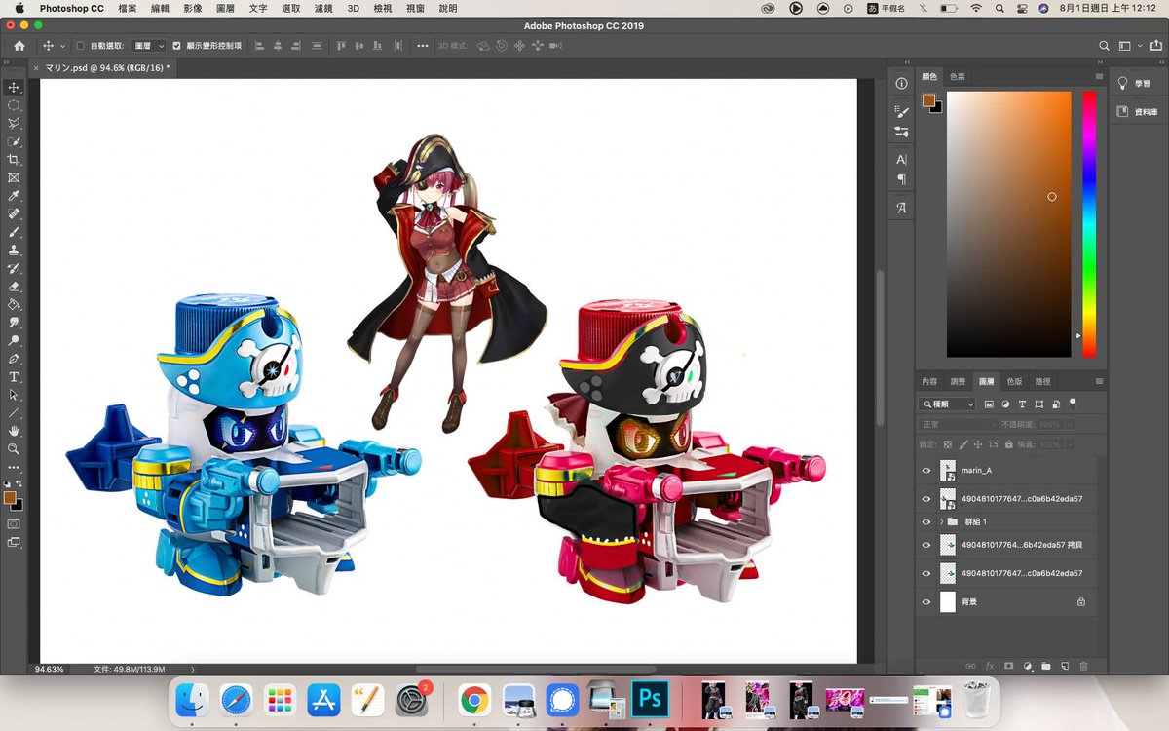Select the Type tool
Image resolution: width=1169 pixels, height=731 pixels.
(14, 376)
